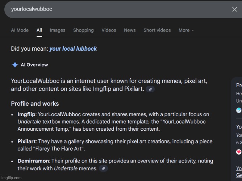Screen dimensions: 242x181
Task: Go to the Videos tab
Action: tap(109, 30)
